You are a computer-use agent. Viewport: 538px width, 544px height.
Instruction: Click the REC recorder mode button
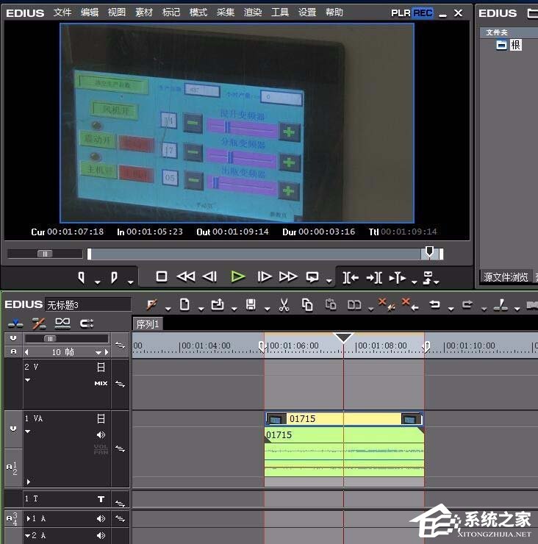(423, 13)
